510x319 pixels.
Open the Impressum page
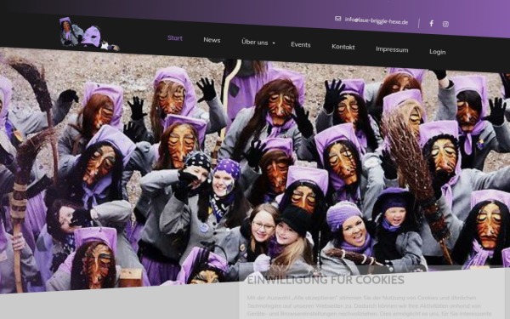coord(392,49)
